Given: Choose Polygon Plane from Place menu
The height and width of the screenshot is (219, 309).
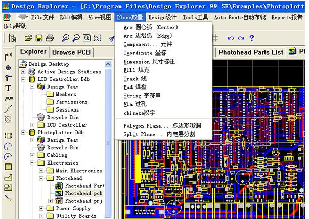Looking at the screenshot, I should point(163,126).
